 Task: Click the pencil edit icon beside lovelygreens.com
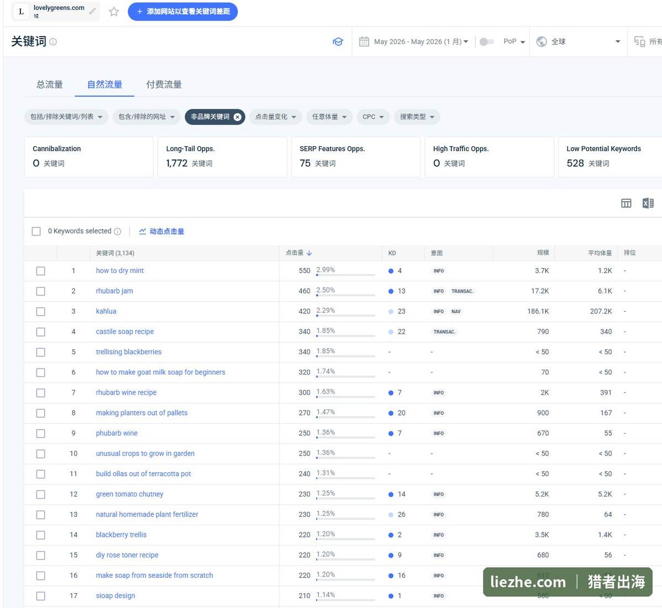coord(93,11)
